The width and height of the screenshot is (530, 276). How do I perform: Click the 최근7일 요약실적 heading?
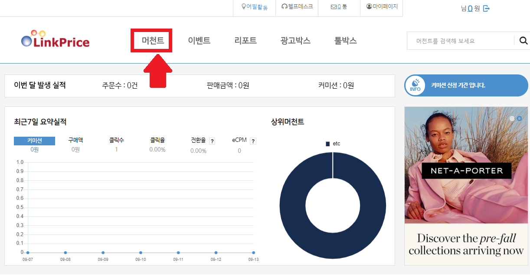click(40, 122)
